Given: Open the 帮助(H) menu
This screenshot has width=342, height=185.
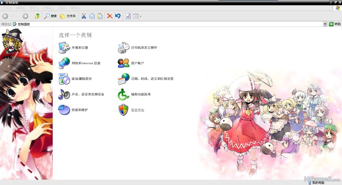Looking at the screenshot, I should click(75, 8).
